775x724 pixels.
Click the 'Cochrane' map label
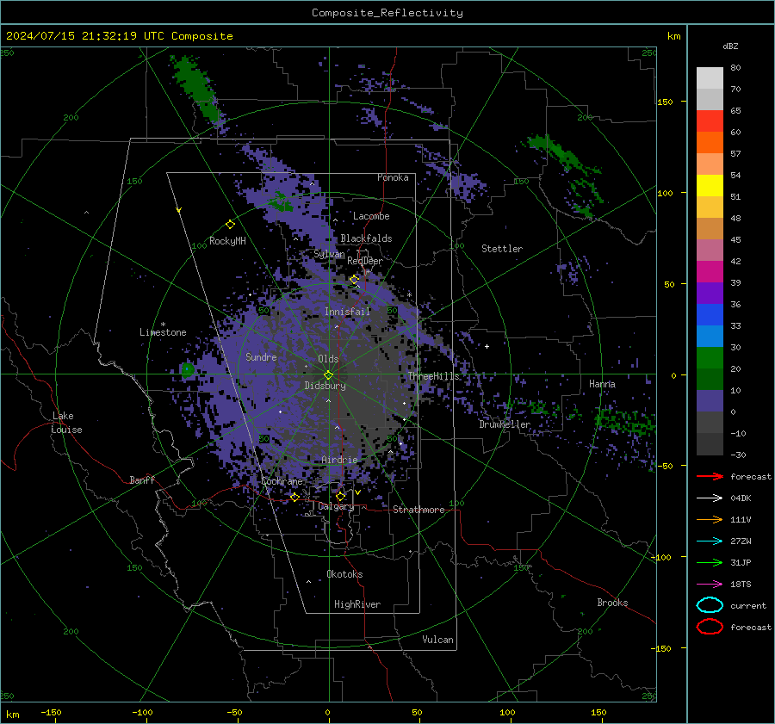[282, 481]
